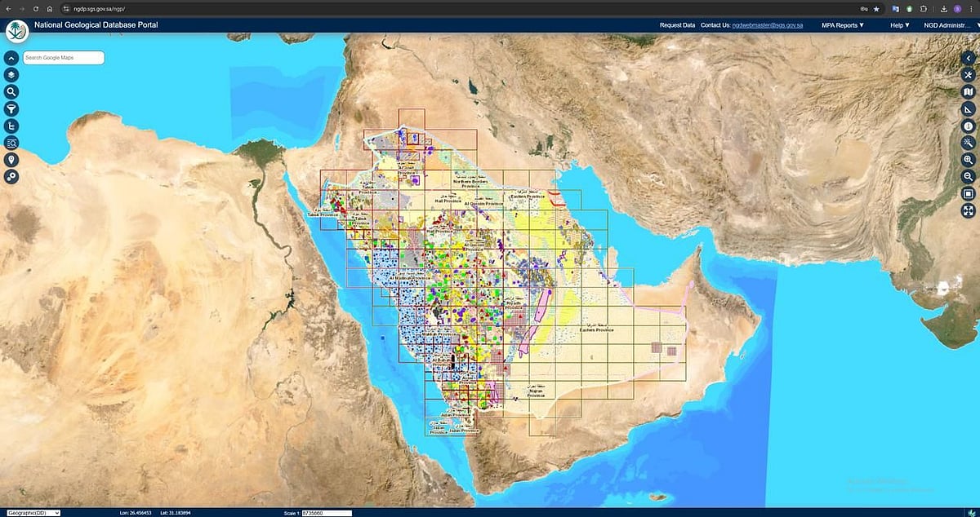980x517 pixels.
Task: Click the Search Google Maps field
Action: point(64,58)
